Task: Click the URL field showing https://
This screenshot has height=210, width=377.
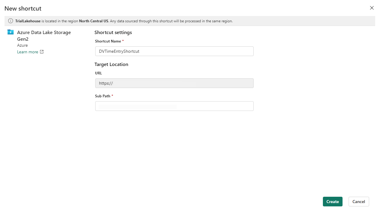Action: point(174,83)
